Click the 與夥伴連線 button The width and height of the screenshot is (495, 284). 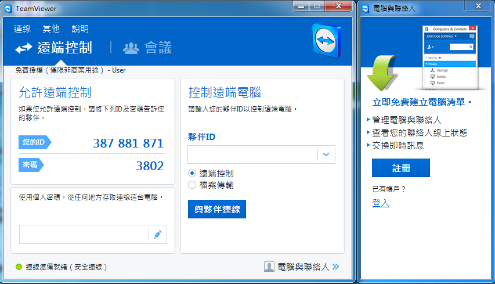[217, 209]
